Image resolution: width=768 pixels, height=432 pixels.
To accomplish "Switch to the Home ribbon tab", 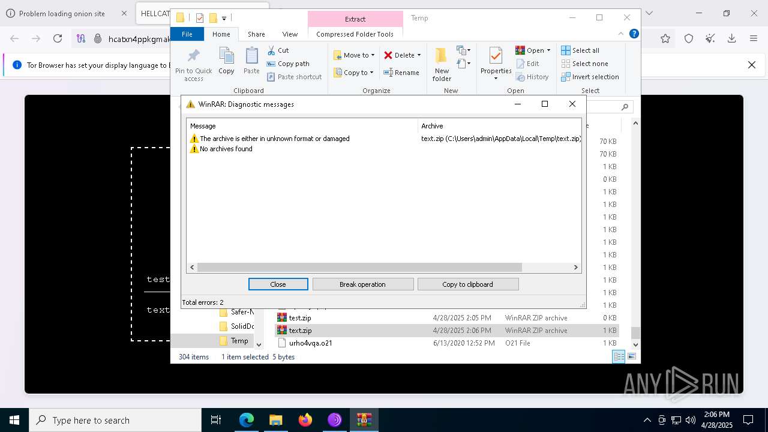I will click(221, 34).
